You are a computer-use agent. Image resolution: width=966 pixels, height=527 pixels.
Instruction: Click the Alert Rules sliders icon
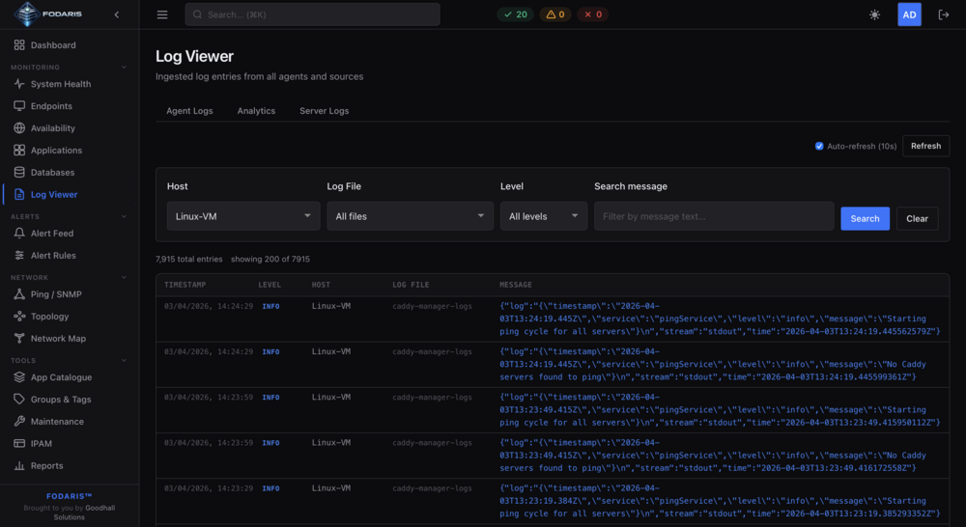coord(19,256)
